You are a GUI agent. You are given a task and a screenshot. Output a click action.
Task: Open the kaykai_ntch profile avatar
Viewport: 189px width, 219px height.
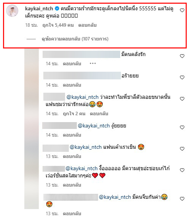point(12,11)
